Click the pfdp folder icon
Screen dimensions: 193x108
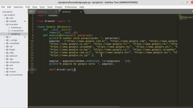coord(7,53)
